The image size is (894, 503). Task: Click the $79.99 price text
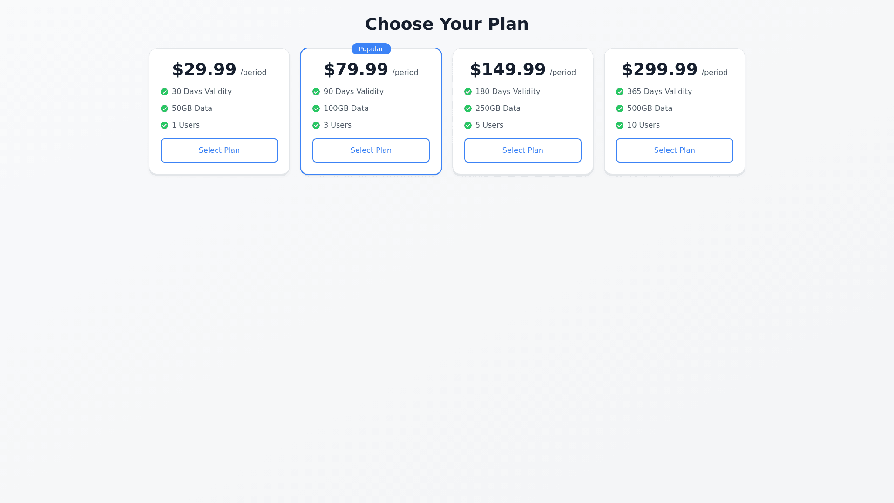[x=356, y=69]
